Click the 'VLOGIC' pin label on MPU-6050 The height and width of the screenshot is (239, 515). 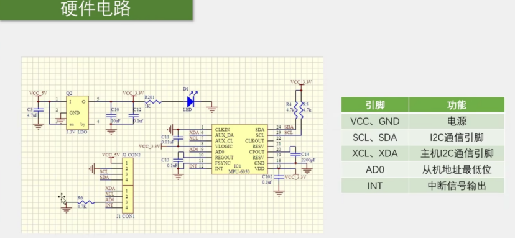(224, 147)
